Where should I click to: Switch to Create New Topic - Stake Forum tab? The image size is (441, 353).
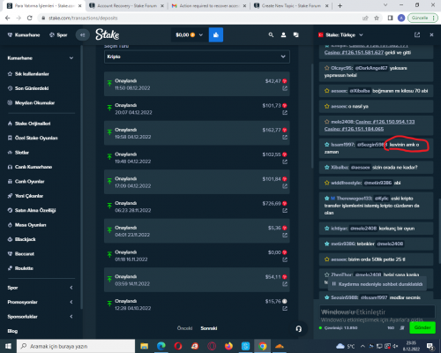[291, 5]
